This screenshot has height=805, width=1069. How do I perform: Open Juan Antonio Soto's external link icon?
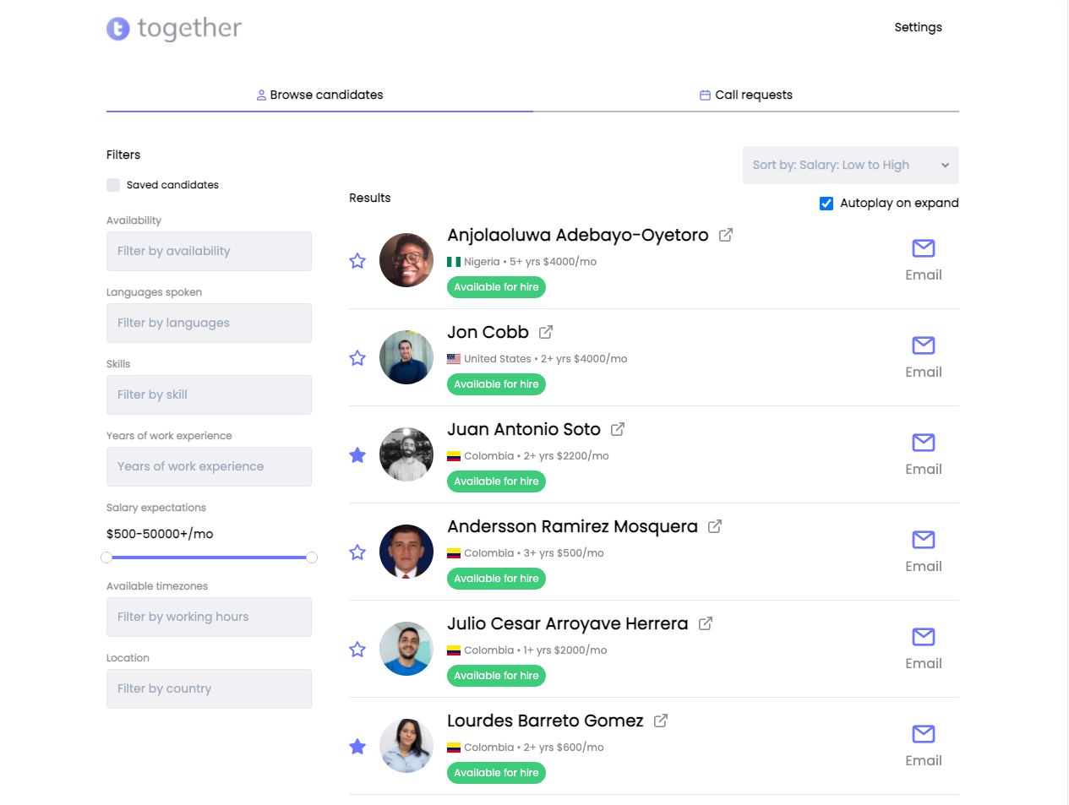click(619, 428)
